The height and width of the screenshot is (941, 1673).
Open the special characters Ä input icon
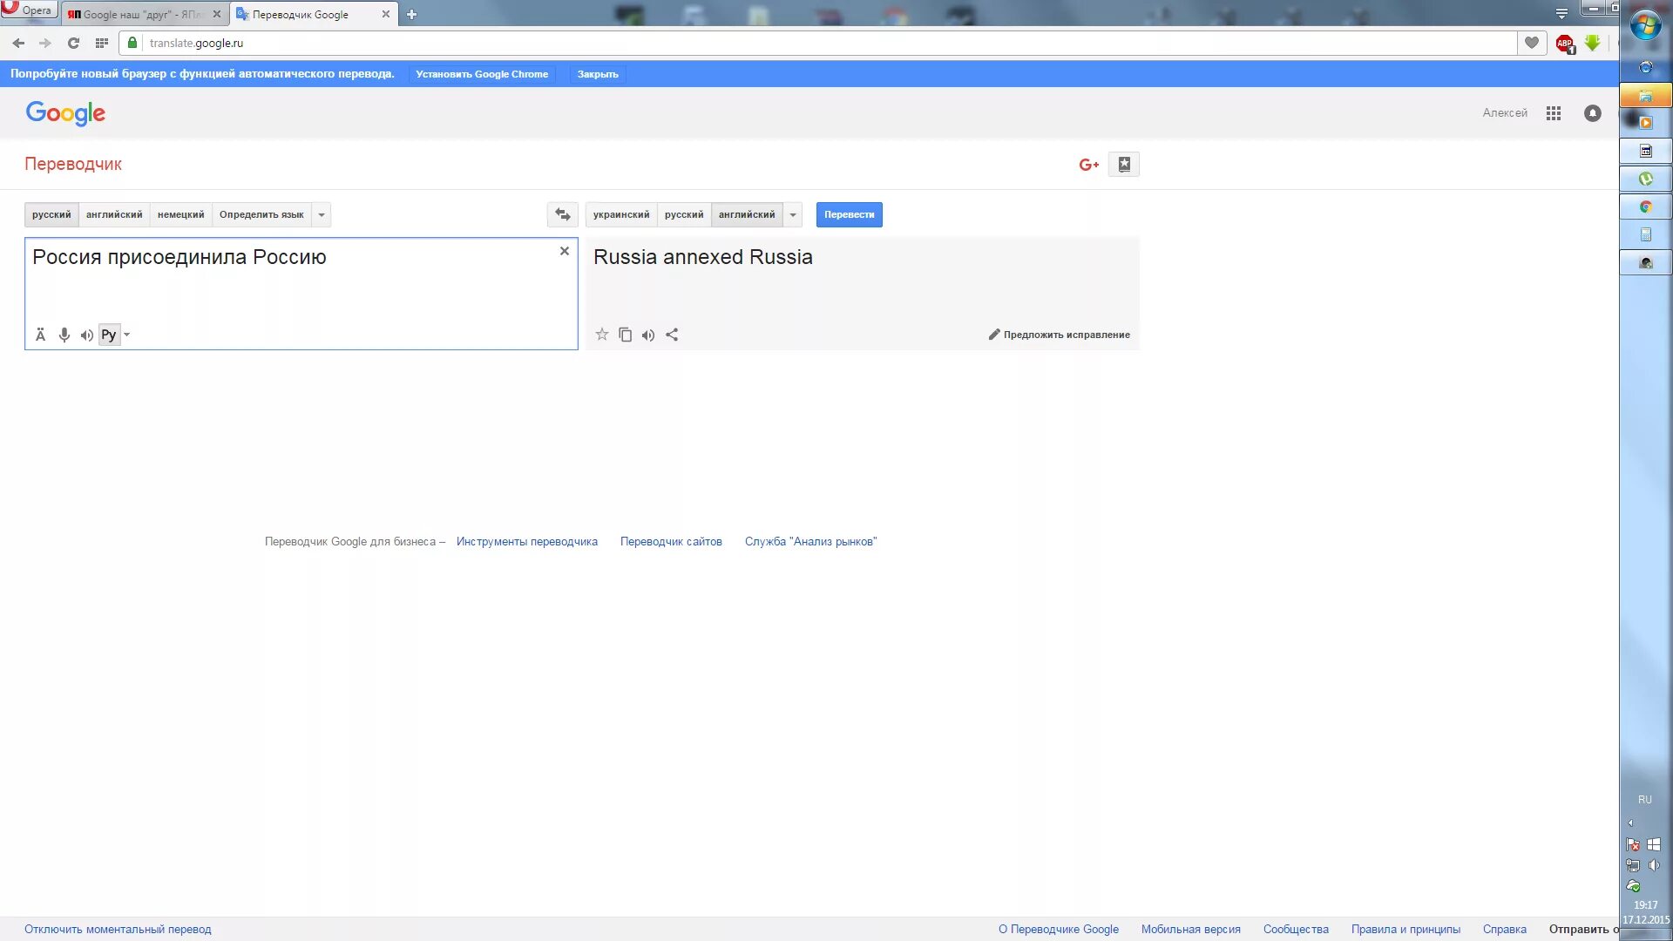[40, 335]
